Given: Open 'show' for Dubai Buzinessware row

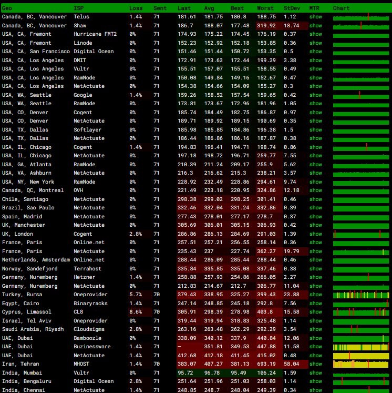Looking at the screenshot, I should (x=315, y=347).
